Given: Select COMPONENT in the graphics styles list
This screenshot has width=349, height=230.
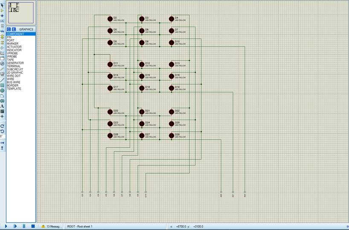Looking at the screenshot, I should point(15,34).
